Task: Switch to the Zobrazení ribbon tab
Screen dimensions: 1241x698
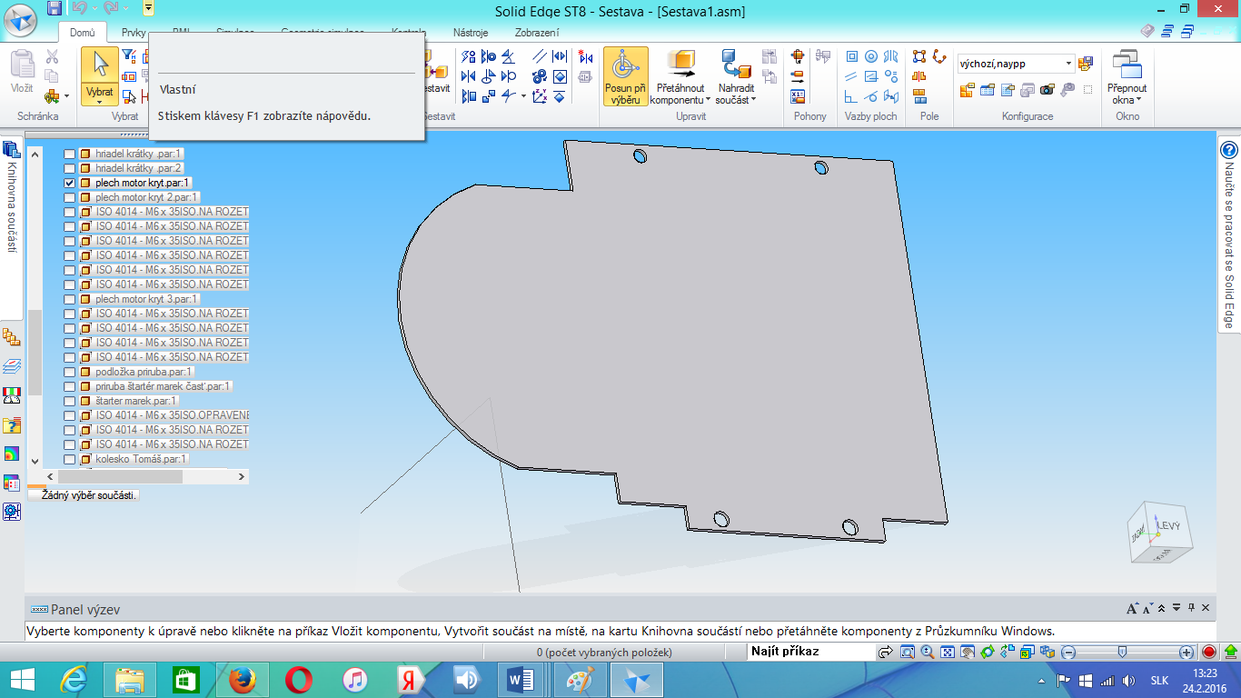Action: pyautogui.click(x=537, y=33)
